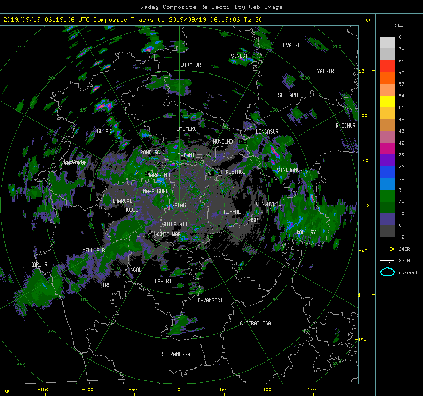Click the CHITRADURGA city label
Viewport: 423px width, 396px height.
(255, 323)
